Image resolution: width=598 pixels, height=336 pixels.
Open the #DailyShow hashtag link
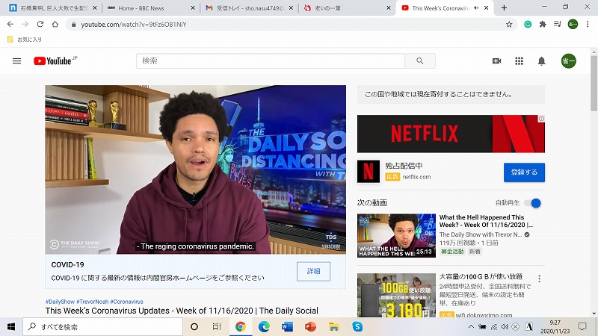click(60, 302)
